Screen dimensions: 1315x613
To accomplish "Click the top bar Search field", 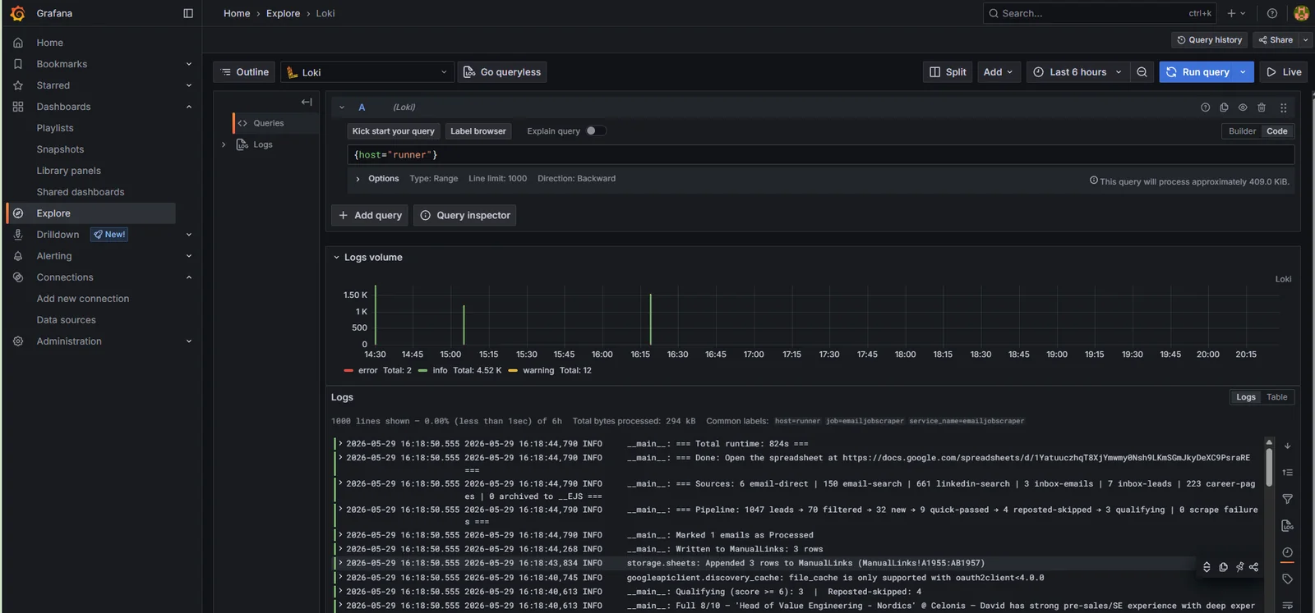I will (1099, 13).
